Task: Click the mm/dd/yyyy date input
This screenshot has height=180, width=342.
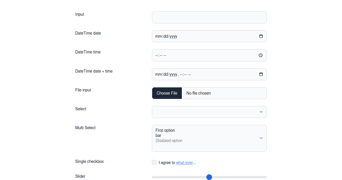Action: tap(199, 36)
